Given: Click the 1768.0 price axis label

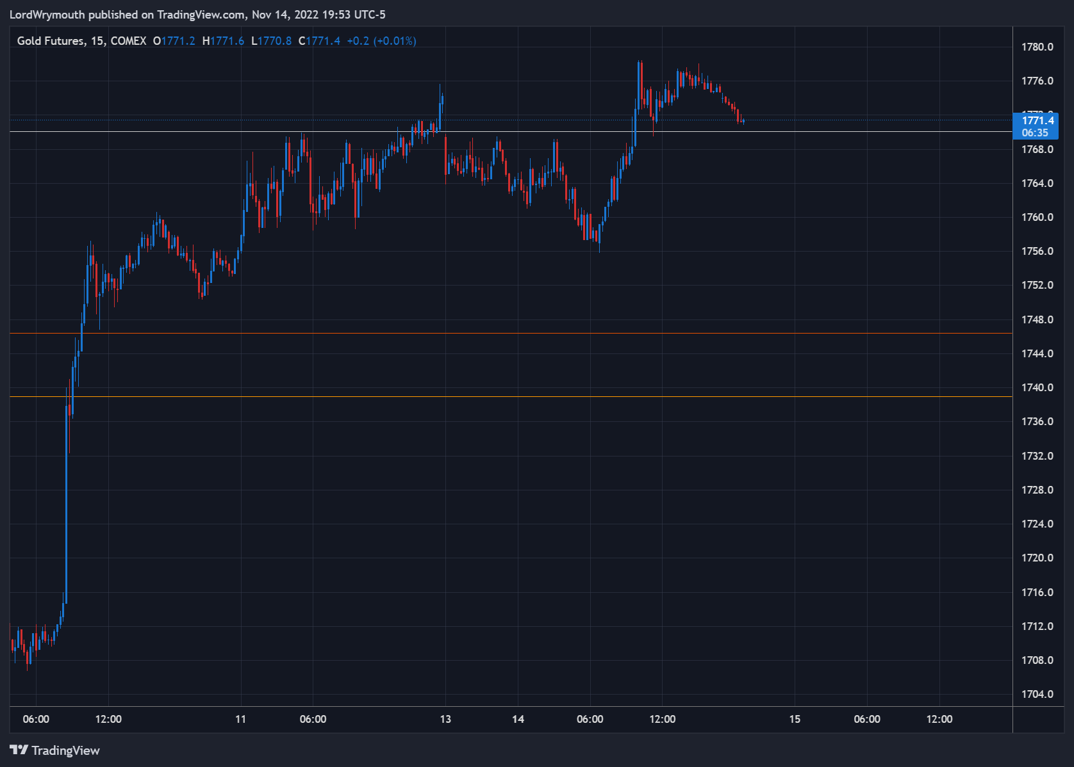Looking at the screenshot, I should tap(1037, 149).
